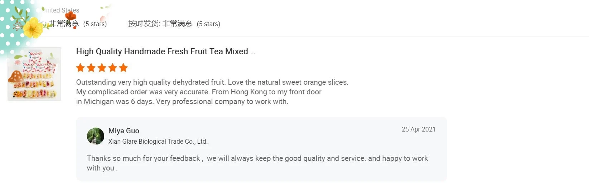Click the second orange rating star
This screenshot has width=589, height=188.
[x=91, y=68]
